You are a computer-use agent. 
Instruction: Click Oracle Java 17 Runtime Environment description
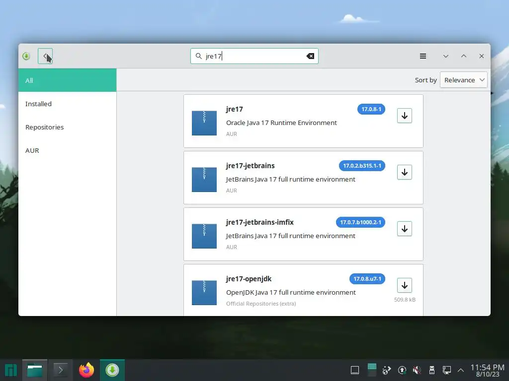(281, 123)
